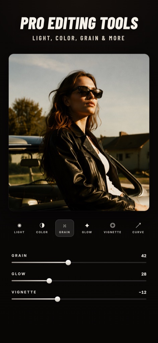Click the Light, Color, Grain & More subtitle
Viewport: 158px width, 343px height.
(79, 38)
